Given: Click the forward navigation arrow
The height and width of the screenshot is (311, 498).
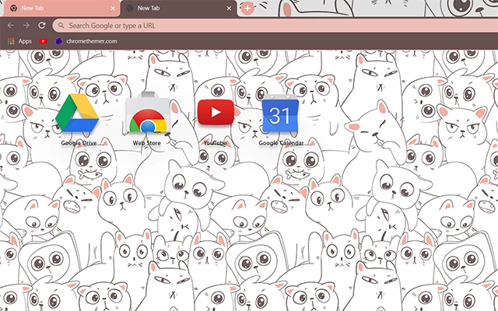Looking at the screenshot, I should click(26, 26).
